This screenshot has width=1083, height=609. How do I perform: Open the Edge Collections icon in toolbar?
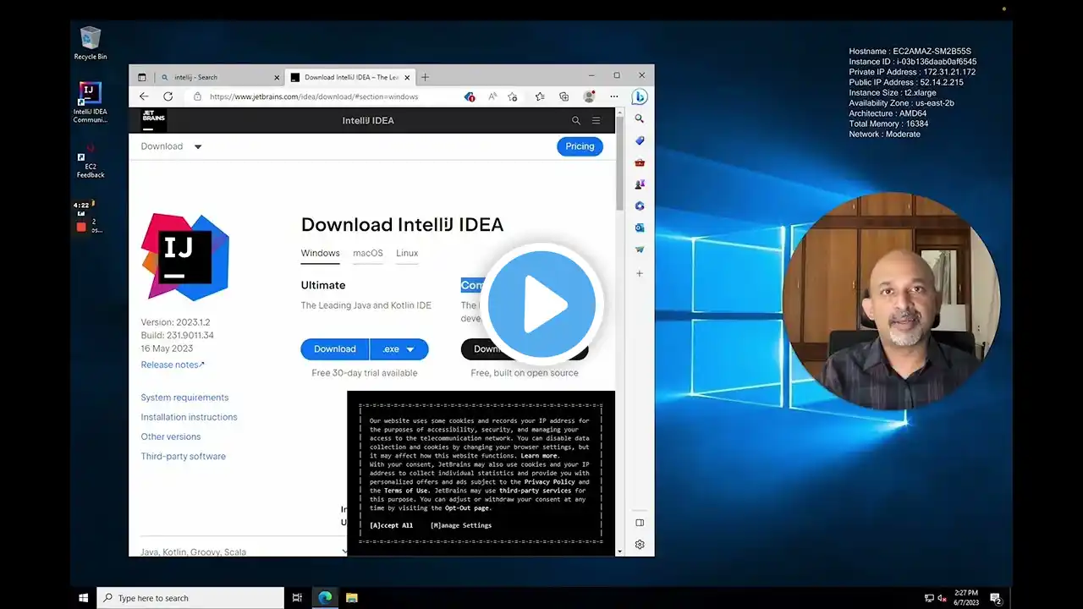(x=563, y=96)
